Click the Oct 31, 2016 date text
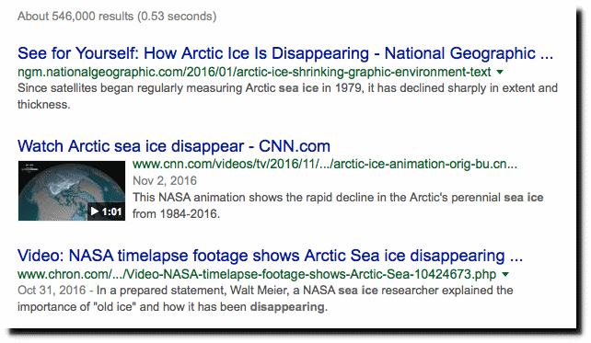This screenshot has height=343, width=591. [52, 291]
